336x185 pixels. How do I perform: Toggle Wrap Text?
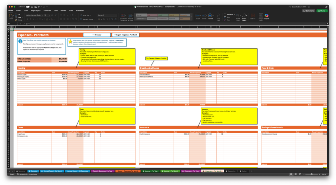tap(85, 15)
